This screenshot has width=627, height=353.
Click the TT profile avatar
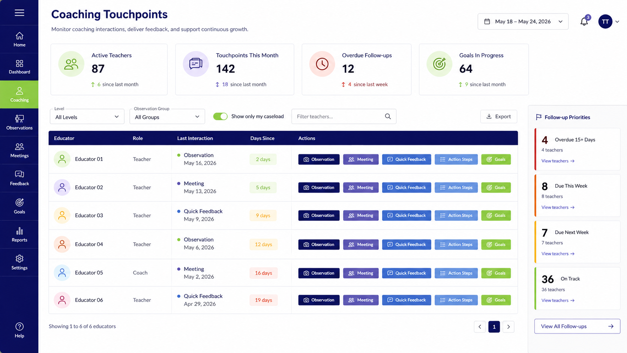click(605, 21)
